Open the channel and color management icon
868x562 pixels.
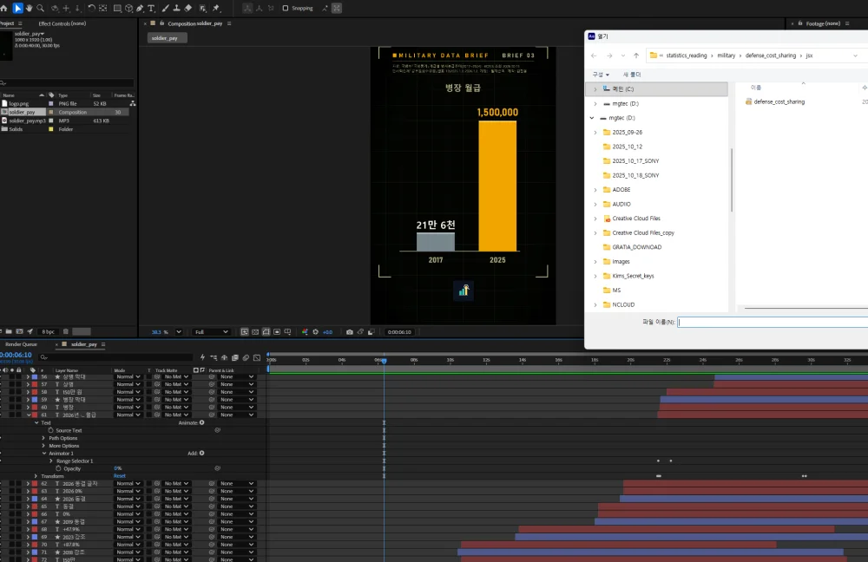[305, 332]
